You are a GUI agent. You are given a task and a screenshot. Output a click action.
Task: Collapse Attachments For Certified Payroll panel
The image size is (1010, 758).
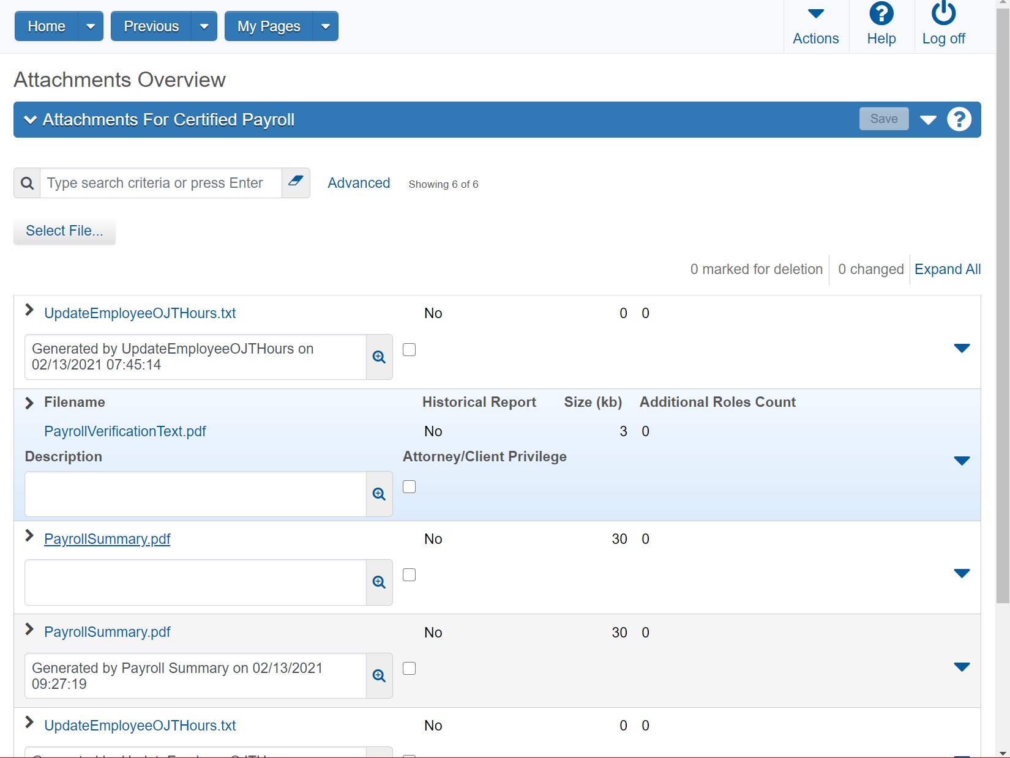point(30,119)
